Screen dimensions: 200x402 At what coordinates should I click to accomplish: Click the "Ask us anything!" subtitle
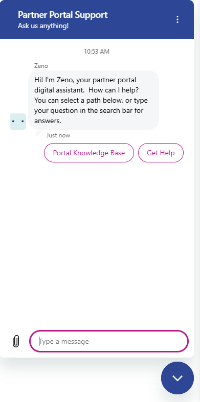[43, 26]
